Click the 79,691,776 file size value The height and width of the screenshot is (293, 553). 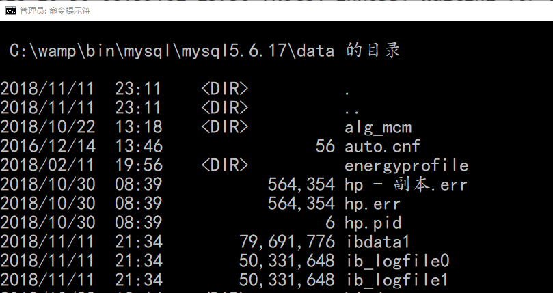click(287, 242)
